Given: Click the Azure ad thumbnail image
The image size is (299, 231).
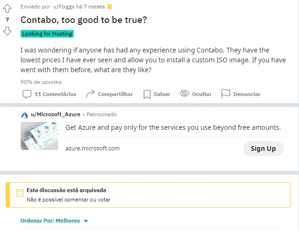Looking at the screenshot, I should coord(39,136).
